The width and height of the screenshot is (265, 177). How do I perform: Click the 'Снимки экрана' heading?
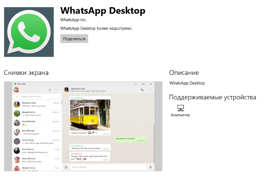click(x=26, y=73)
